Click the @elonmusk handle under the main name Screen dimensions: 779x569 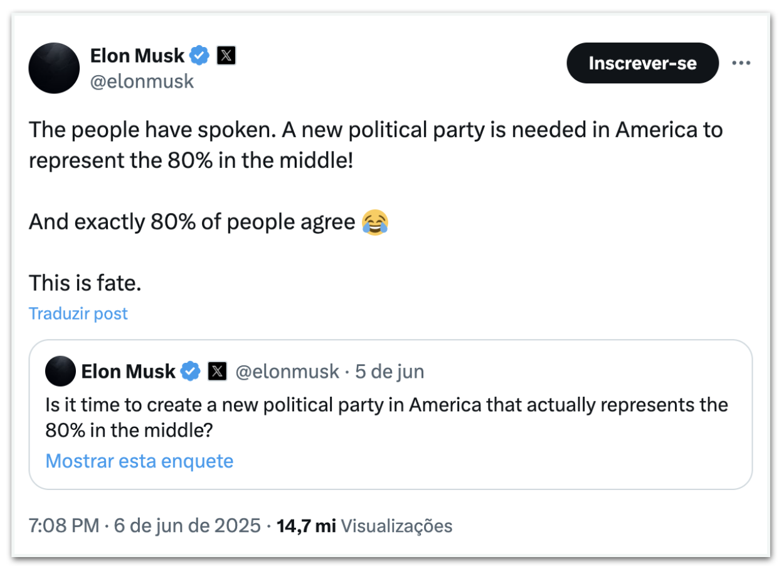(142, 81)
